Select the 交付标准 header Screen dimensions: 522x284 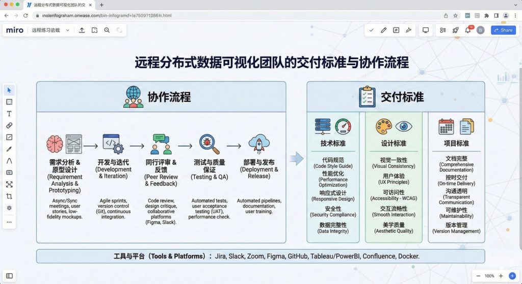tap(402, 97)
